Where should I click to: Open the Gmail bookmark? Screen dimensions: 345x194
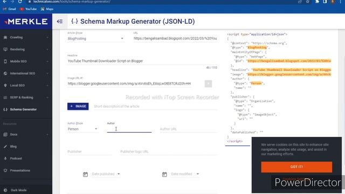click(9, 9)
